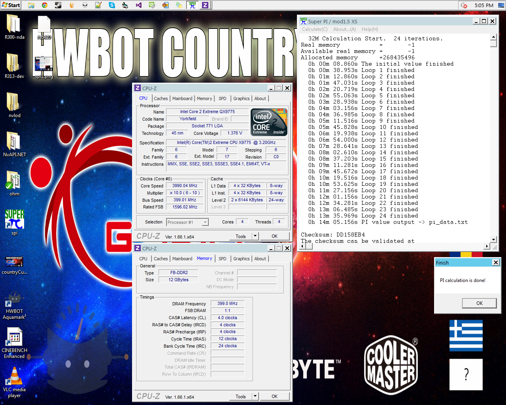Click OK button in upper CPU-Z
The height and width of the screenshot is (405, 506).
click(274, 236)
